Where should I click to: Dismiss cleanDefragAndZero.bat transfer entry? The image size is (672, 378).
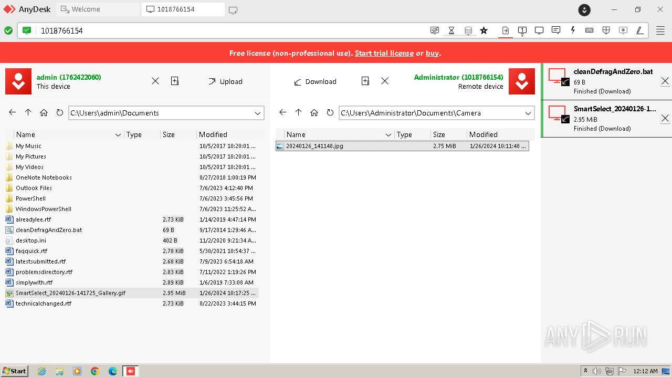(x=665, y=81)
